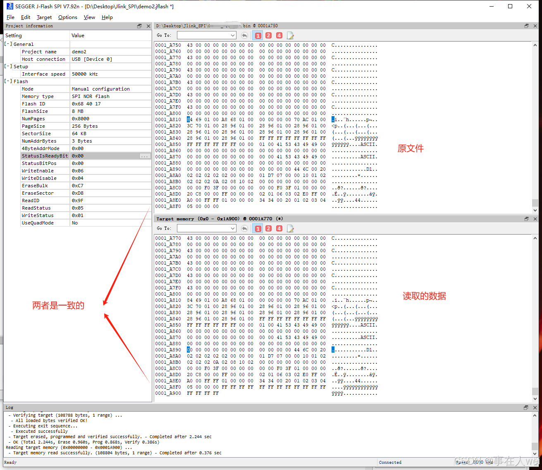
Task: Set 4-byte view in the source file panel
Action: (x=279, y=36)
